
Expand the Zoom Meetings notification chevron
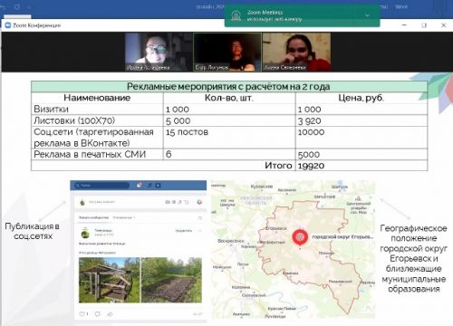(367, 15)
